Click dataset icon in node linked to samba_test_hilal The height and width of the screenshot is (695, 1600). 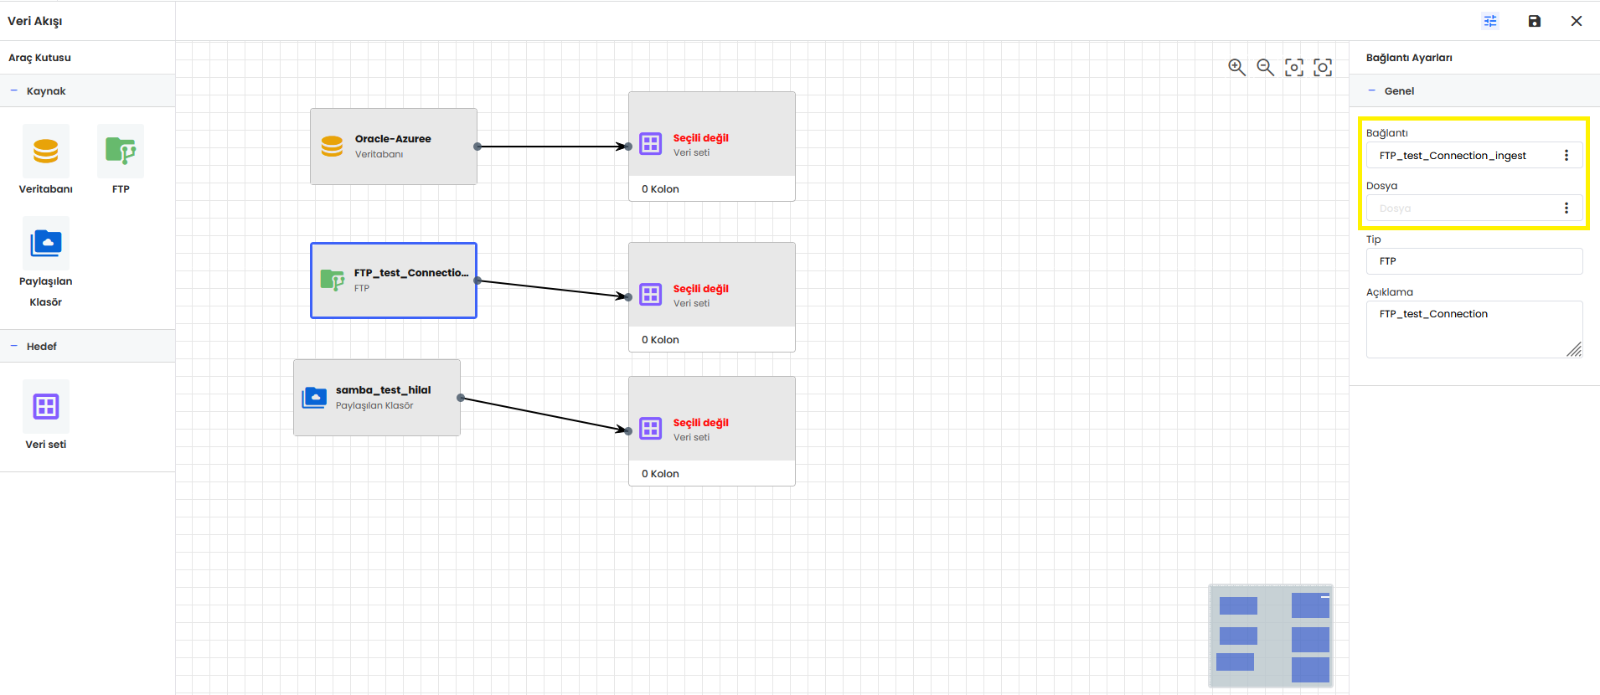pos(651,429)
